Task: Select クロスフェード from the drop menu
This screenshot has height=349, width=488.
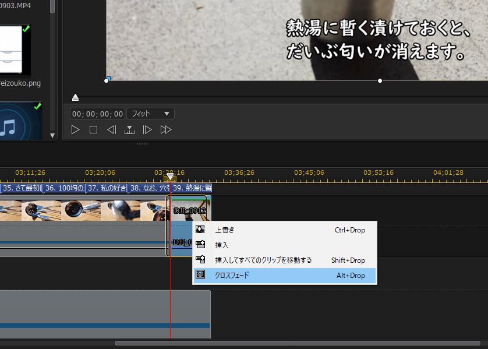Action: click(x=232, y=276)
